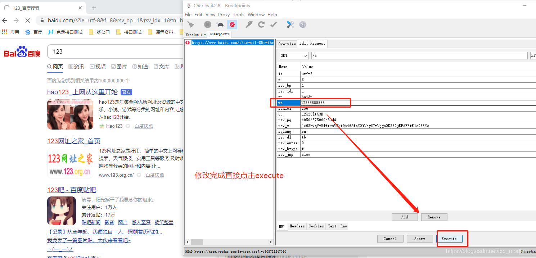Screen dimensions: 536x258
Task: Open the View menu in Charles
Action: click(x=210, y=15)
